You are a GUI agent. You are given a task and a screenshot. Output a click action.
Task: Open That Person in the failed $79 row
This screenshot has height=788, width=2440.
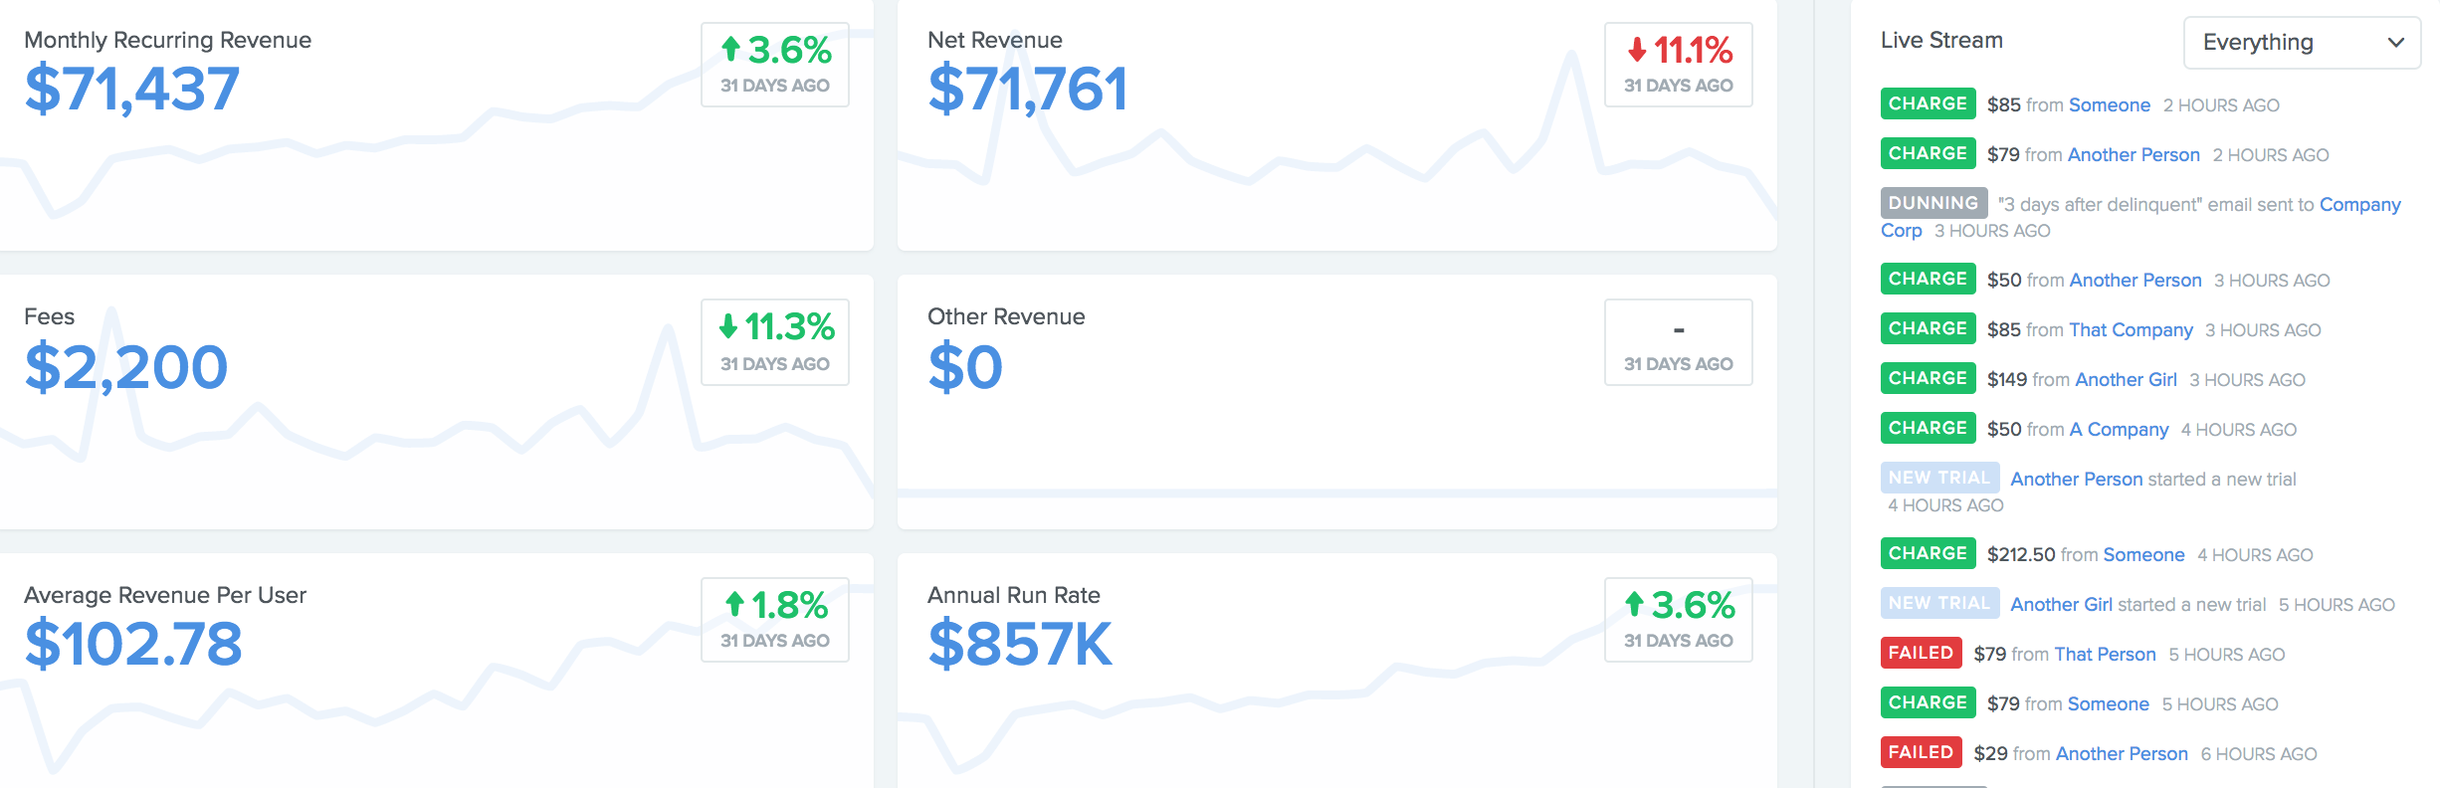(x=2106, y=655)
